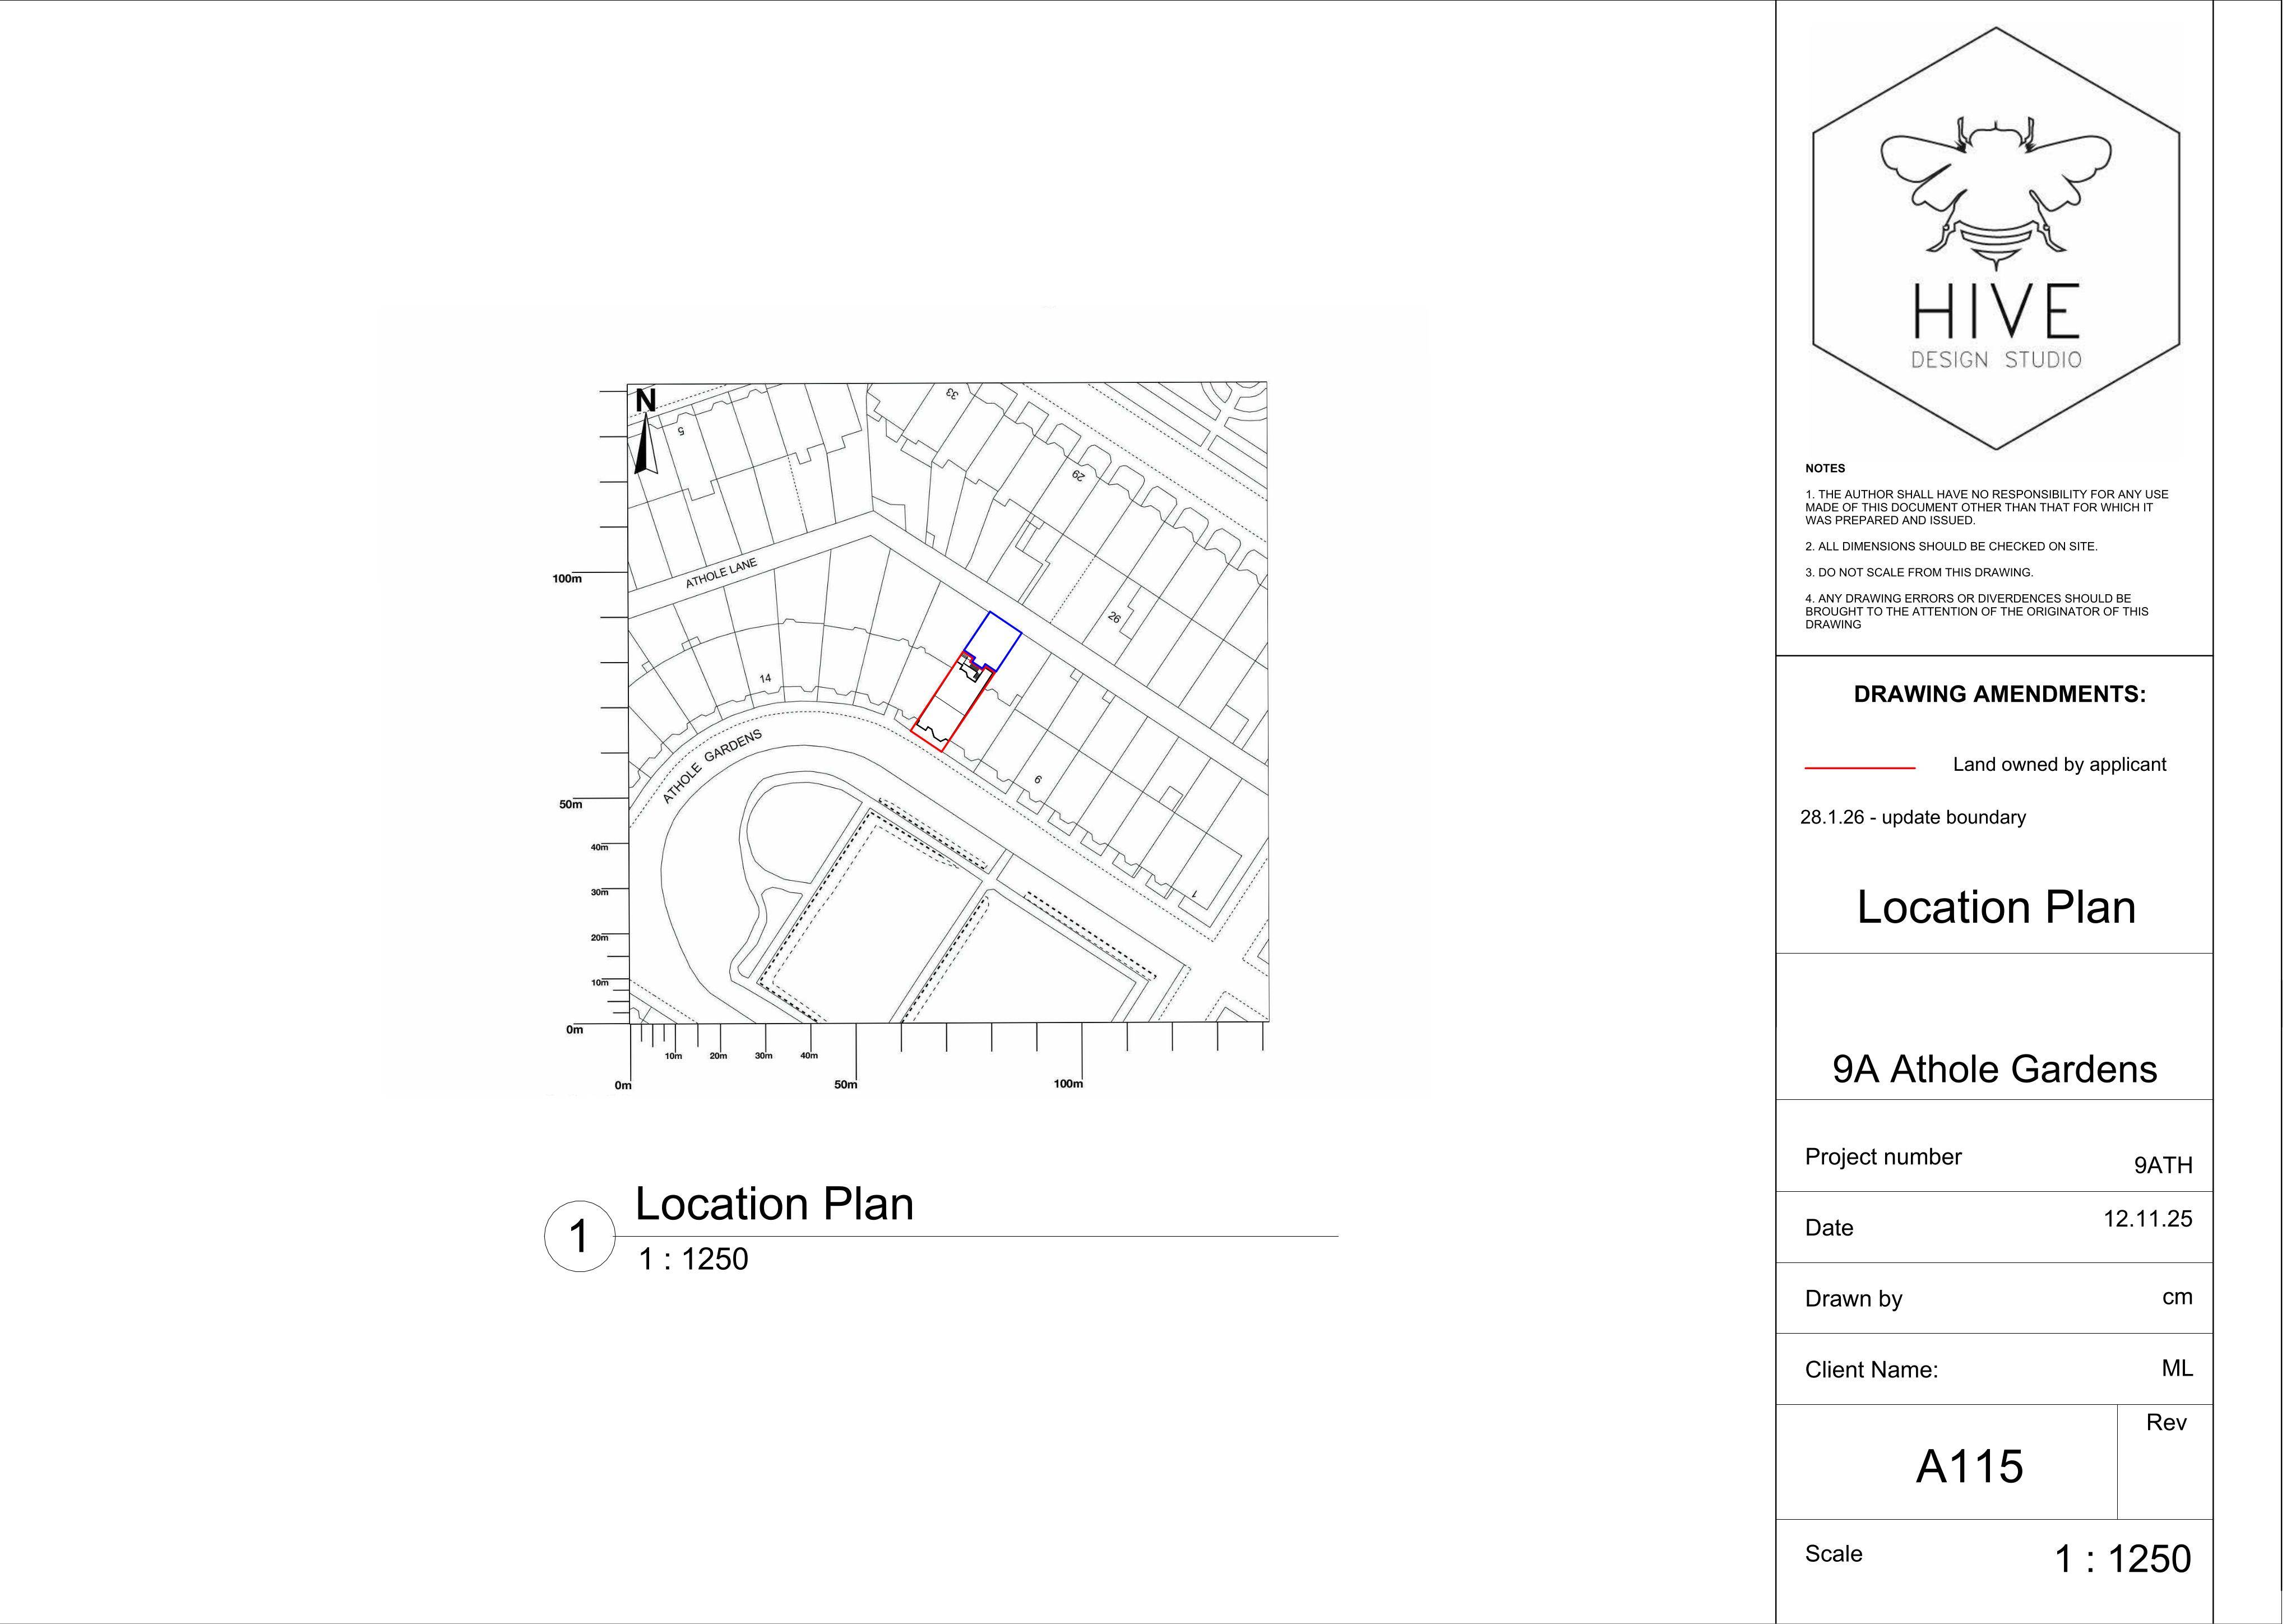The height and width of the screenshot is (1624, 2296).
Task: Click the '9A Athole Gardens' address text
Action: [1994, 1069]
